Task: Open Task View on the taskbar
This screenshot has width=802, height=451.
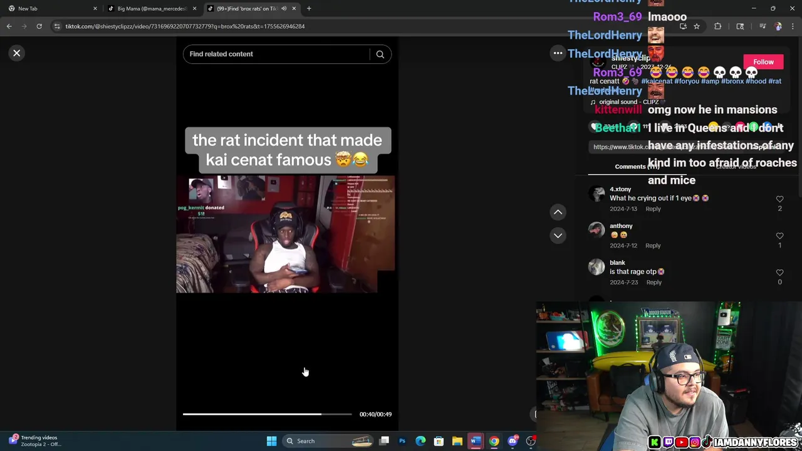Action: [x=384, y=441]
